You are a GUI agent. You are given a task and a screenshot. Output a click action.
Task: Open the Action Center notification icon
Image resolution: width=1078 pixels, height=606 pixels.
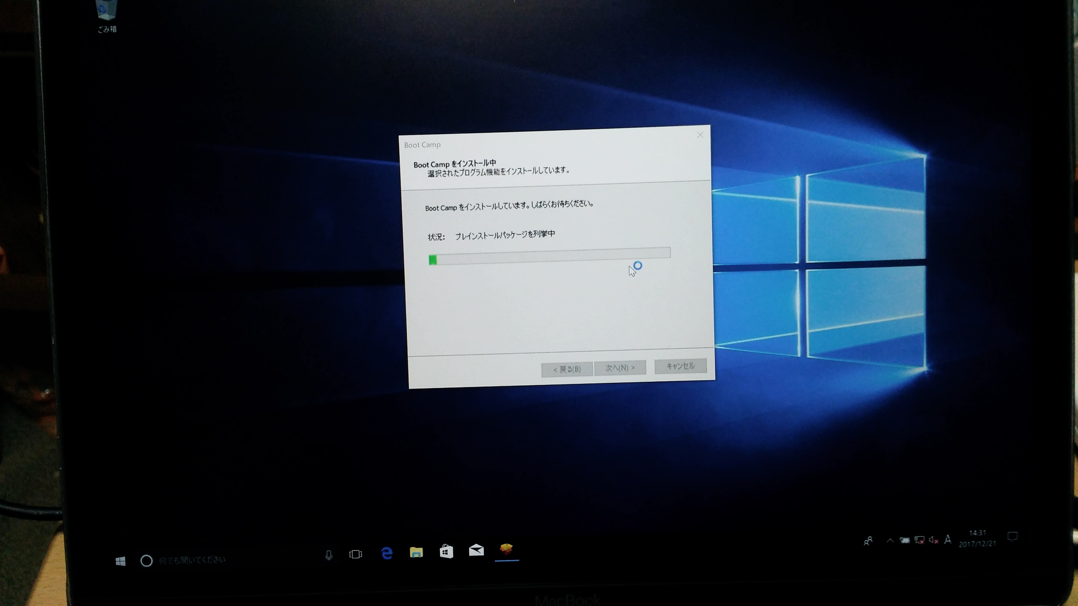[x=1012, y=536]
